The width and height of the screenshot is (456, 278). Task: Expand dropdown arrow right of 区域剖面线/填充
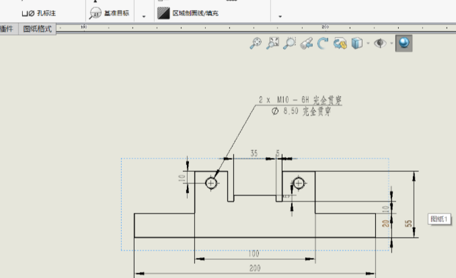tap(280, 16)
